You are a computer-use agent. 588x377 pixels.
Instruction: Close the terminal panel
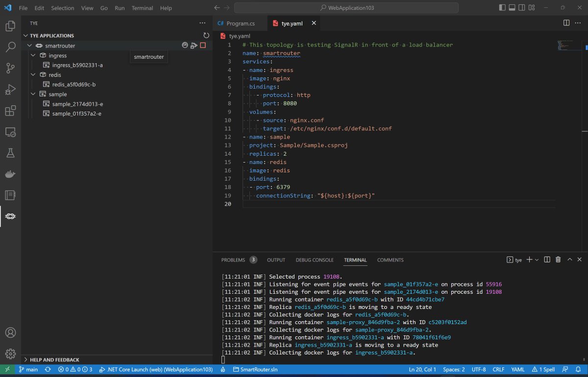point(580,259)
